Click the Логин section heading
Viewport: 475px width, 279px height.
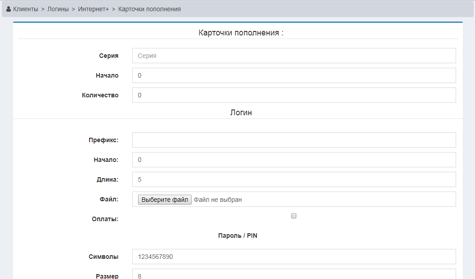tap(241, 113)
